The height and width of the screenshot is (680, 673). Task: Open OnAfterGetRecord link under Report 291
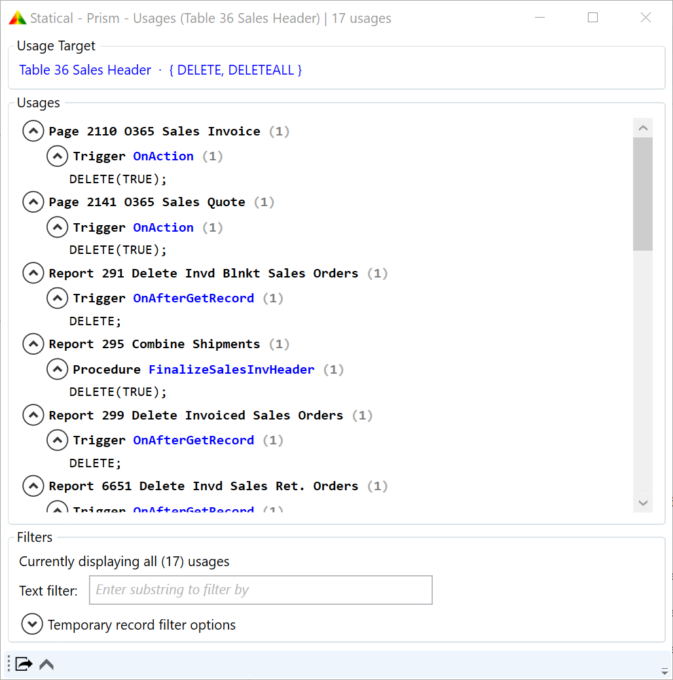click(x=194, y=298)
